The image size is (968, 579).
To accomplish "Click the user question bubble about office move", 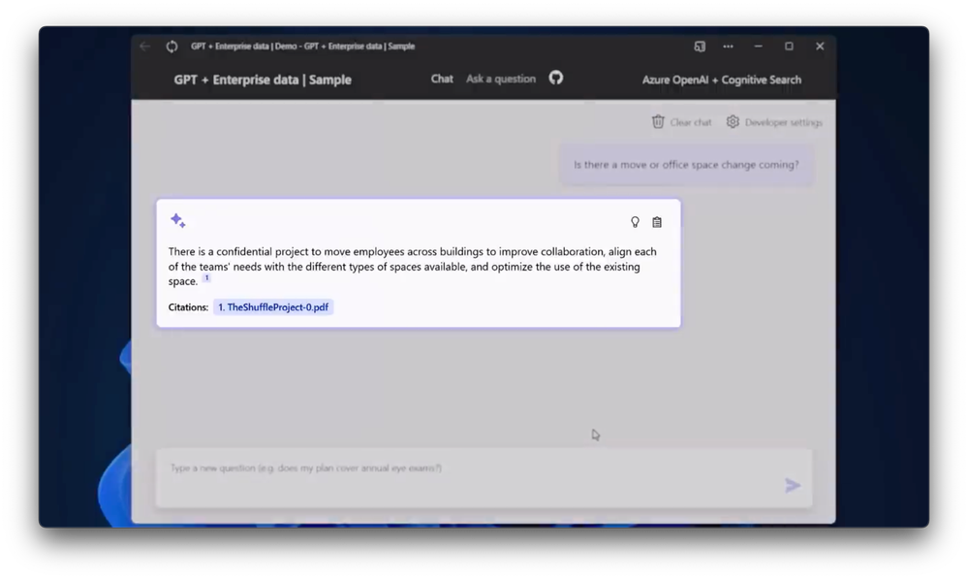I will click(686, 165).
